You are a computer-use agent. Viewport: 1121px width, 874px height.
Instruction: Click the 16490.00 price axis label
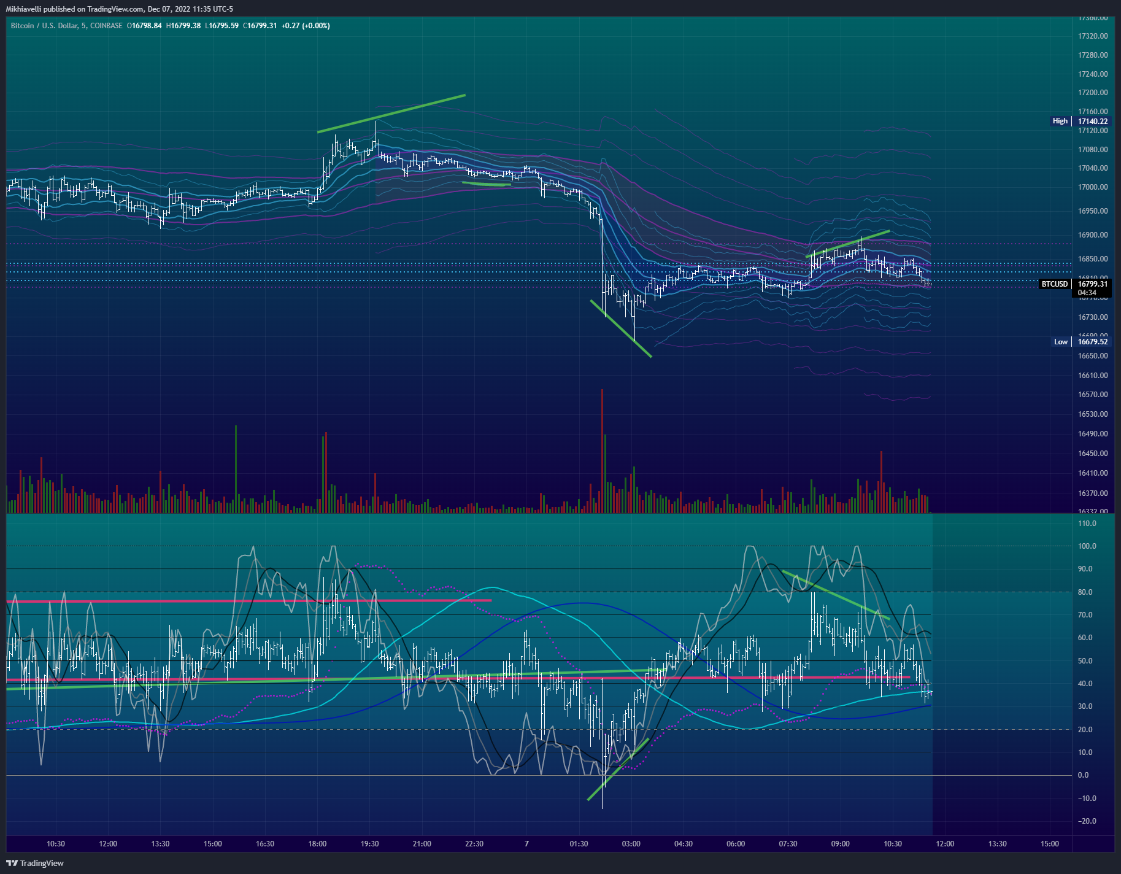(1093, 434)
